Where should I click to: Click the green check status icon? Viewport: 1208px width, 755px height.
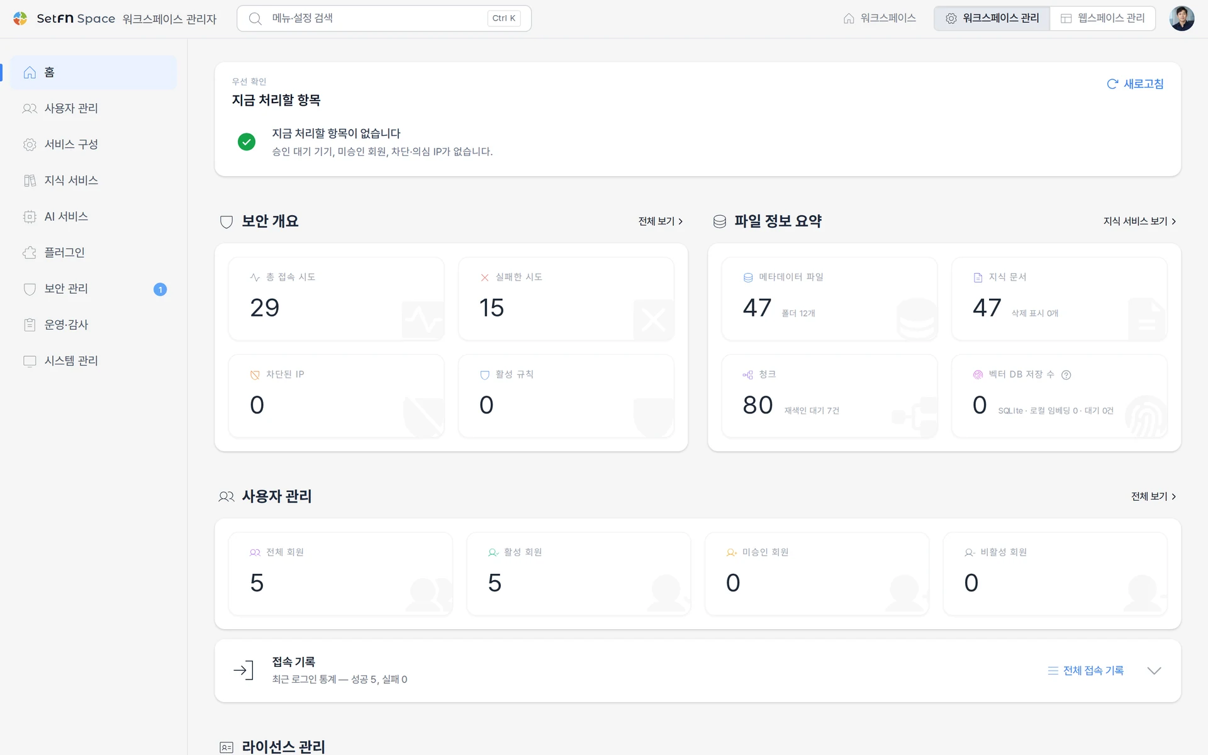coord(247,142)
